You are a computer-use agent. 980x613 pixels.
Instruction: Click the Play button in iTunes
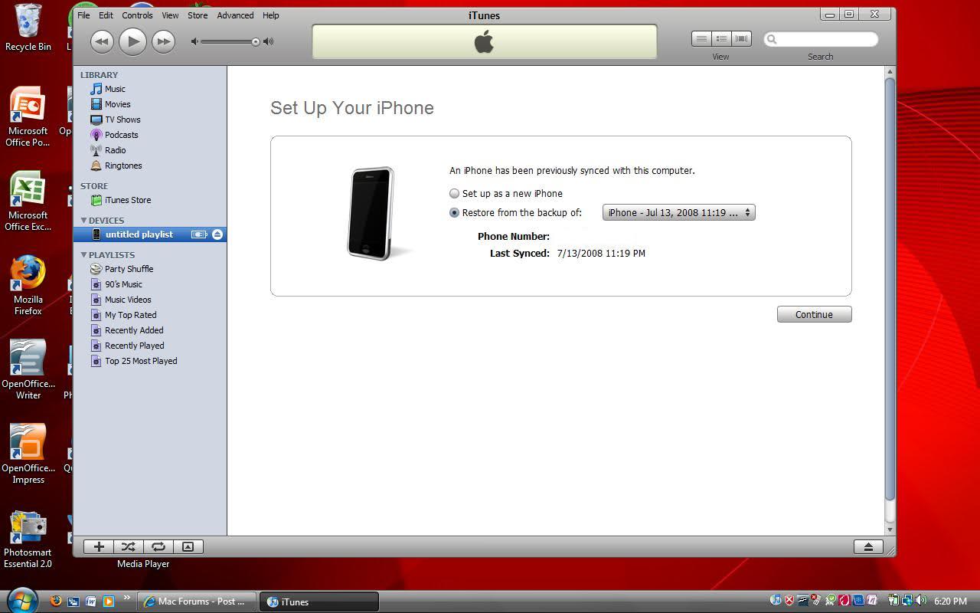pos(132,41)
